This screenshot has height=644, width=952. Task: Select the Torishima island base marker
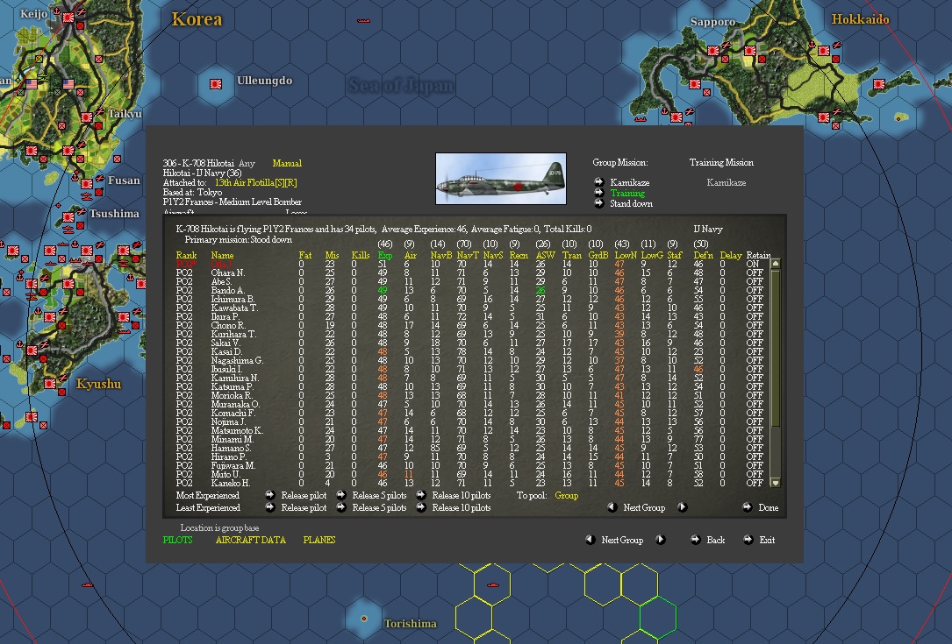[x=363, y=619]
